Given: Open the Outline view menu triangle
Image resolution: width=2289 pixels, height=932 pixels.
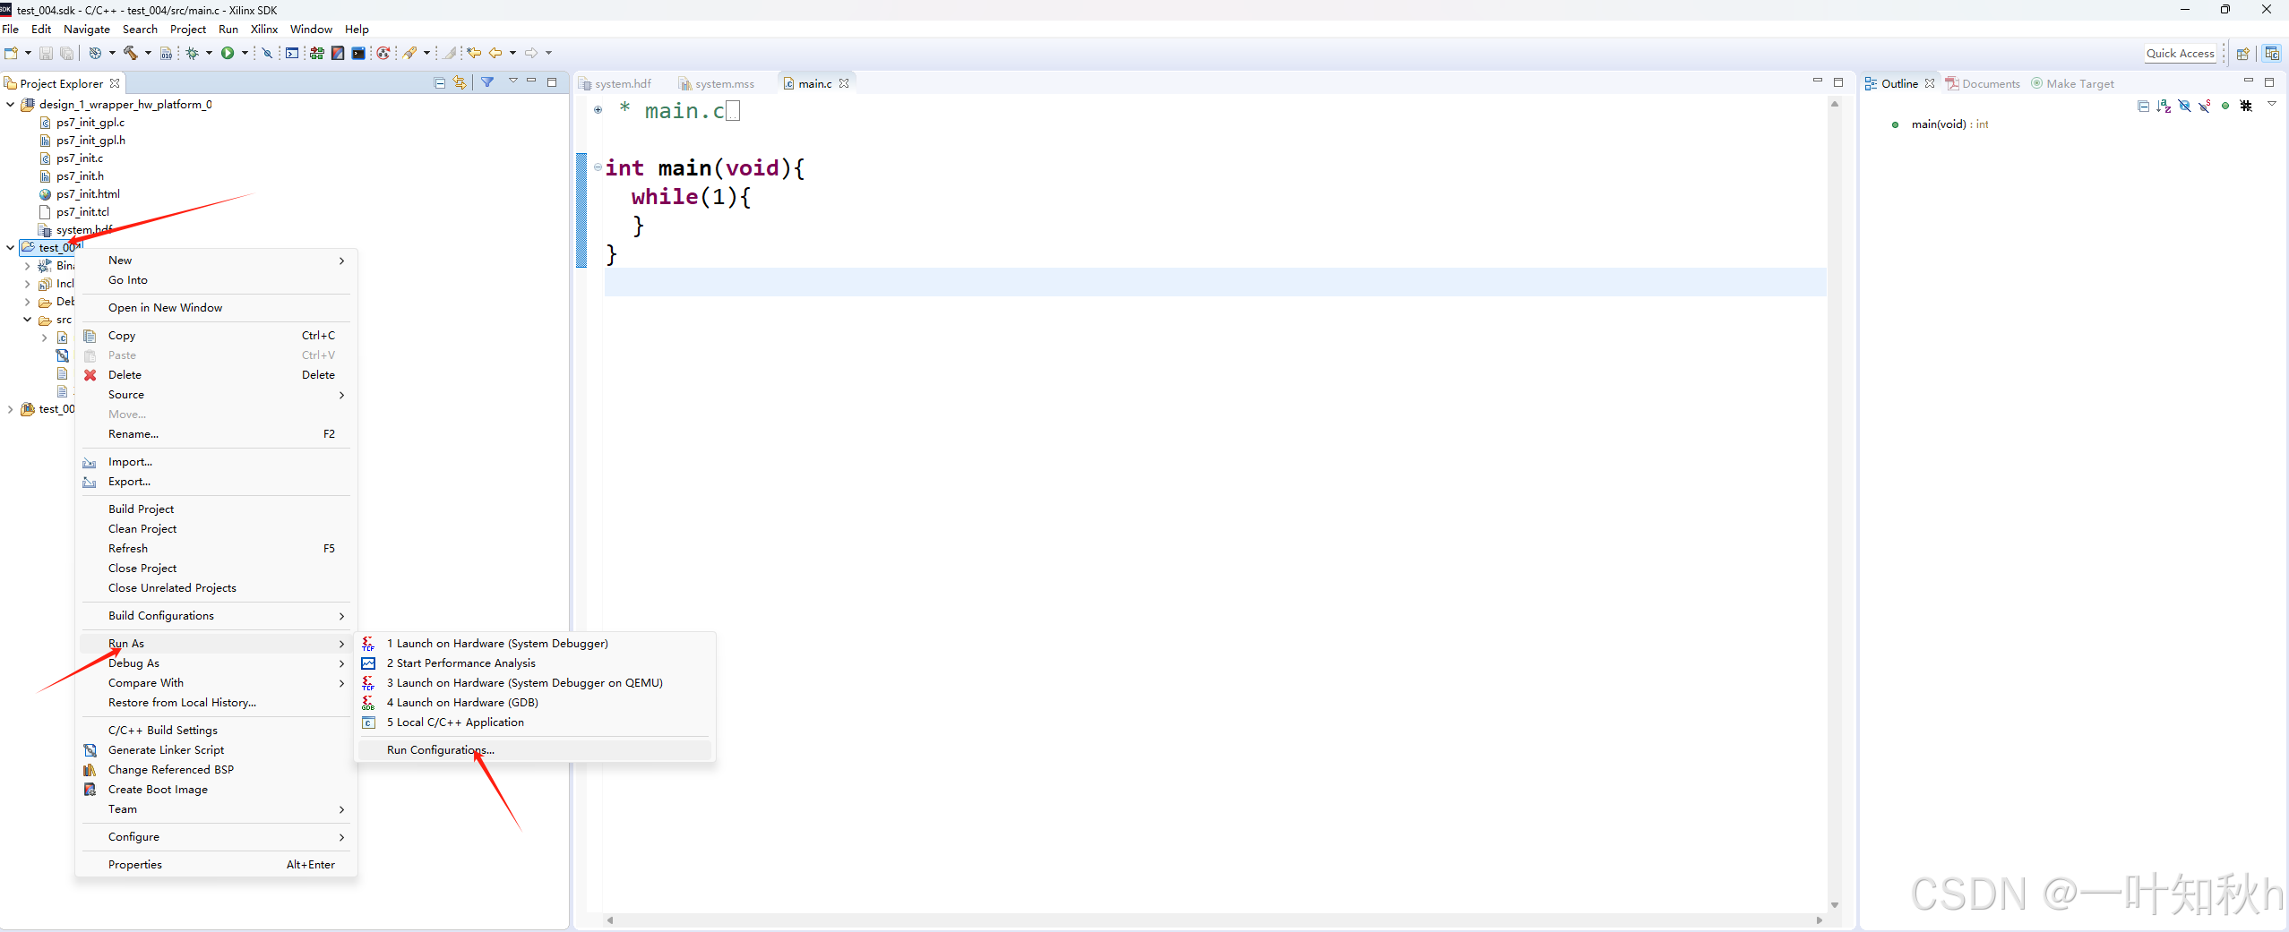Looking at the screenshot, I should click(x=2272, y=104).
